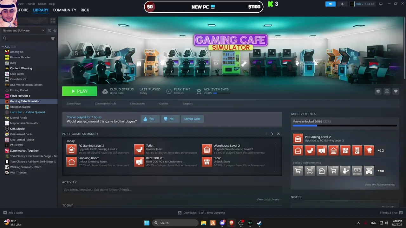This screenshot has height=228, width=406.
Task: Open Discord from the taskbar
Action: pyautogui.click(x=222, y=223)
